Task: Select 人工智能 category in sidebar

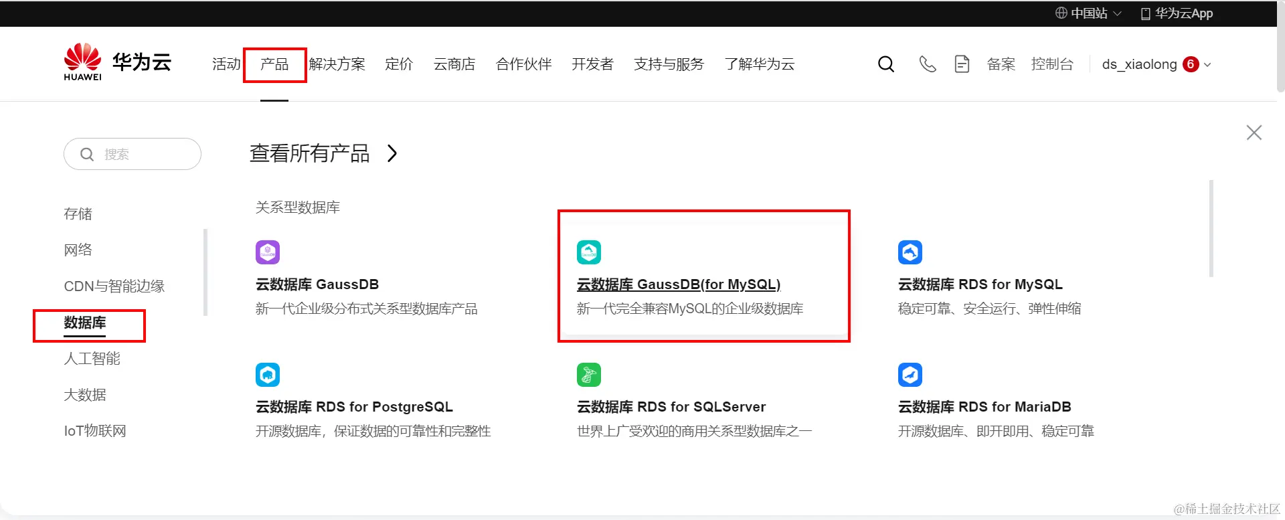Action: tap(92, 359)
